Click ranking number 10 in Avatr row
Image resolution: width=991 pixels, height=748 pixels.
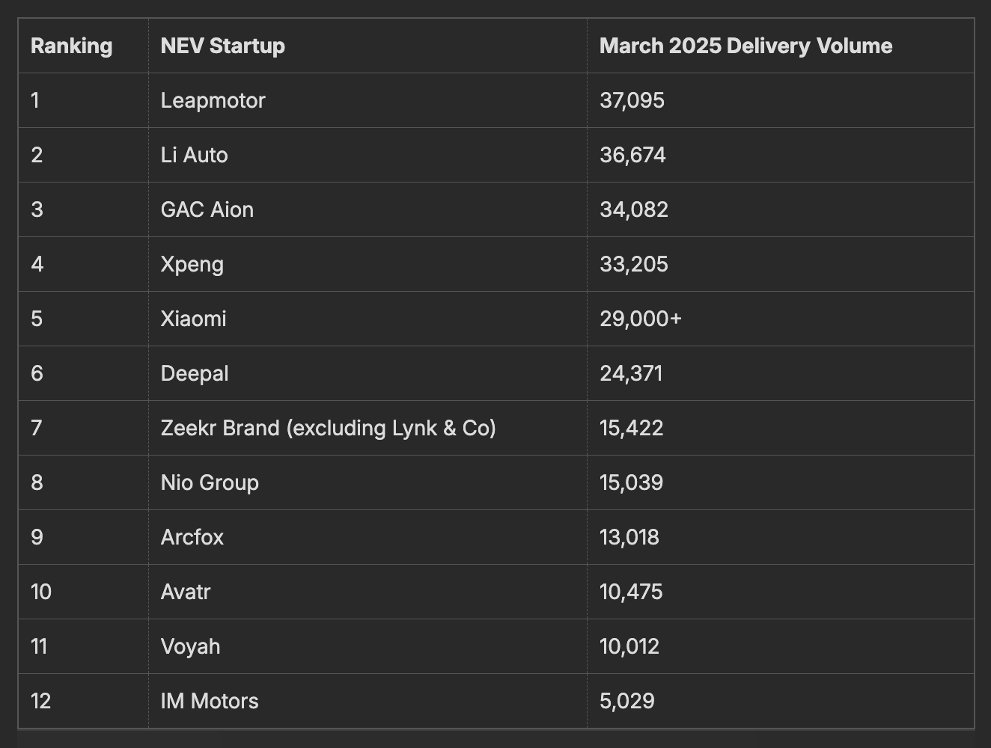tap(41, 592)
